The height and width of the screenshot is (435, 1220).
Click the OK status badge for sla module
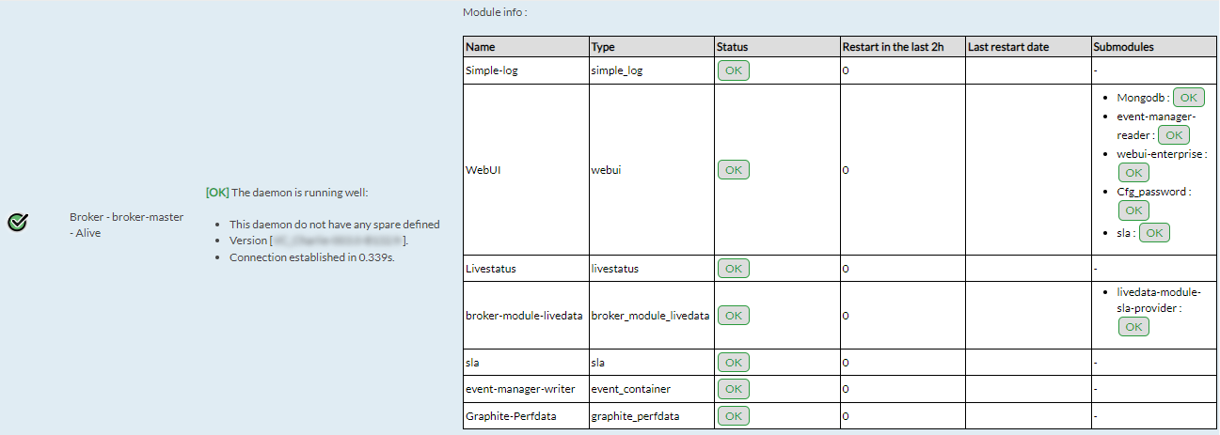pos(734,363)
